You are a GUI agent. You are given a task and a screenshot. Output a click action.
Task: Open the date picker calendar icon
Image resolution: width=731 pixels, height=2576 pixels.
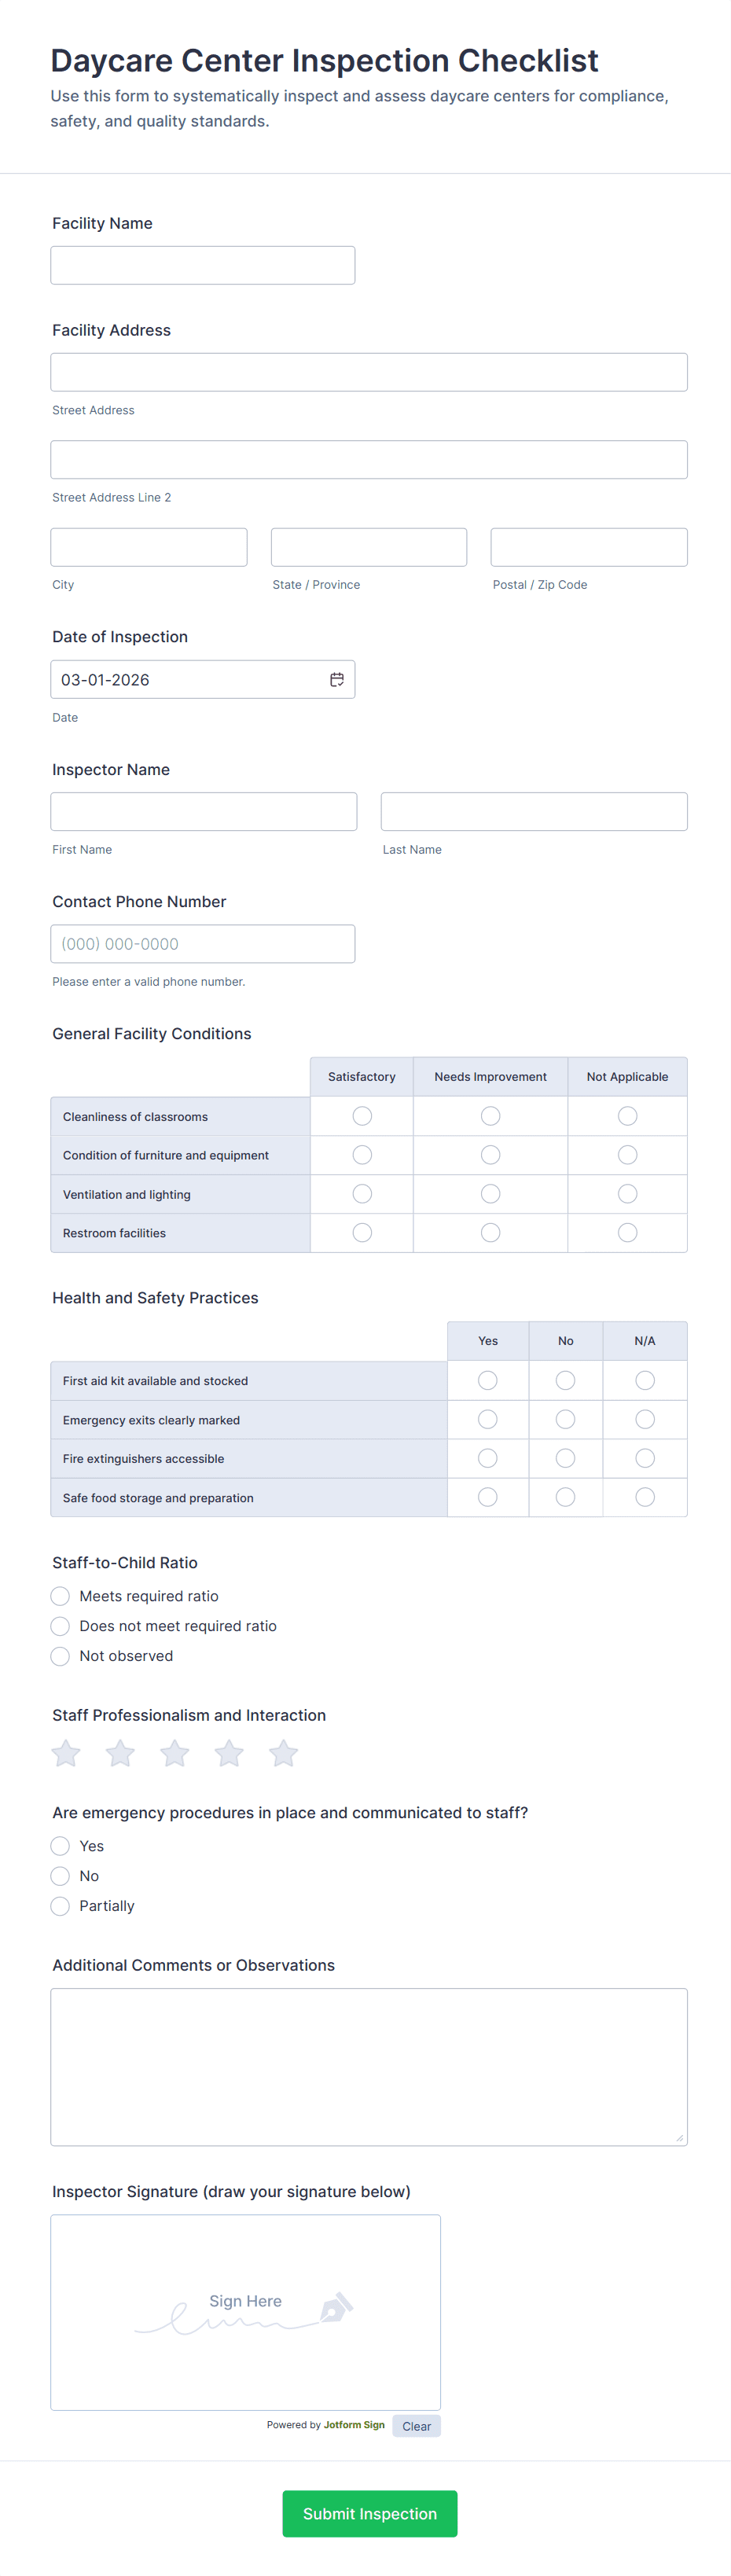(337, 680)
